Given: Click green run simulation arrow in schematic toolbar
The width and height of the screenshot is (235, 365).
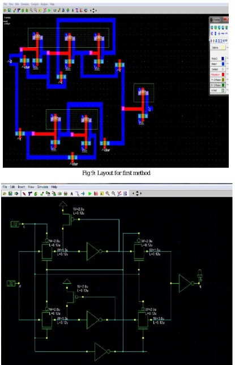Looking at the screenshot, I should [x=89, y=193].
